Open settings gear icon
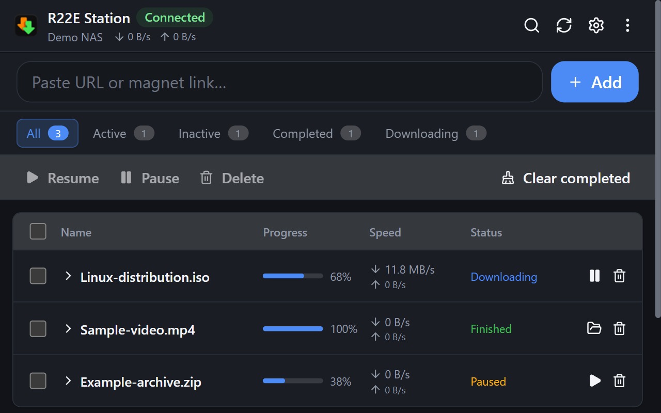Viewport: 661px width, 413px height. pos(596,25)
